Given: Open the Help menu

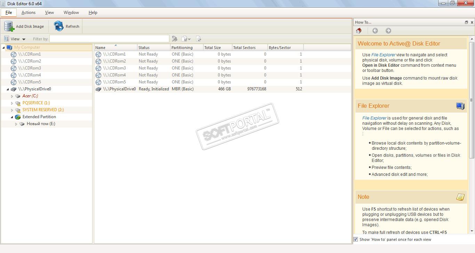Looking at the screenshot, I should point(93,13).
